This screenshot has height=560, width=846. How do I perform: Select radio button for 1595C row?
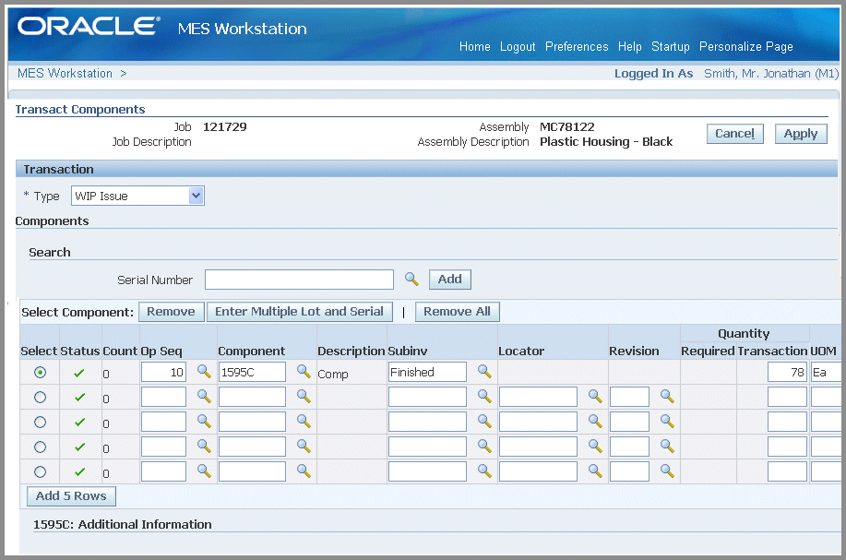coord(40,372)
